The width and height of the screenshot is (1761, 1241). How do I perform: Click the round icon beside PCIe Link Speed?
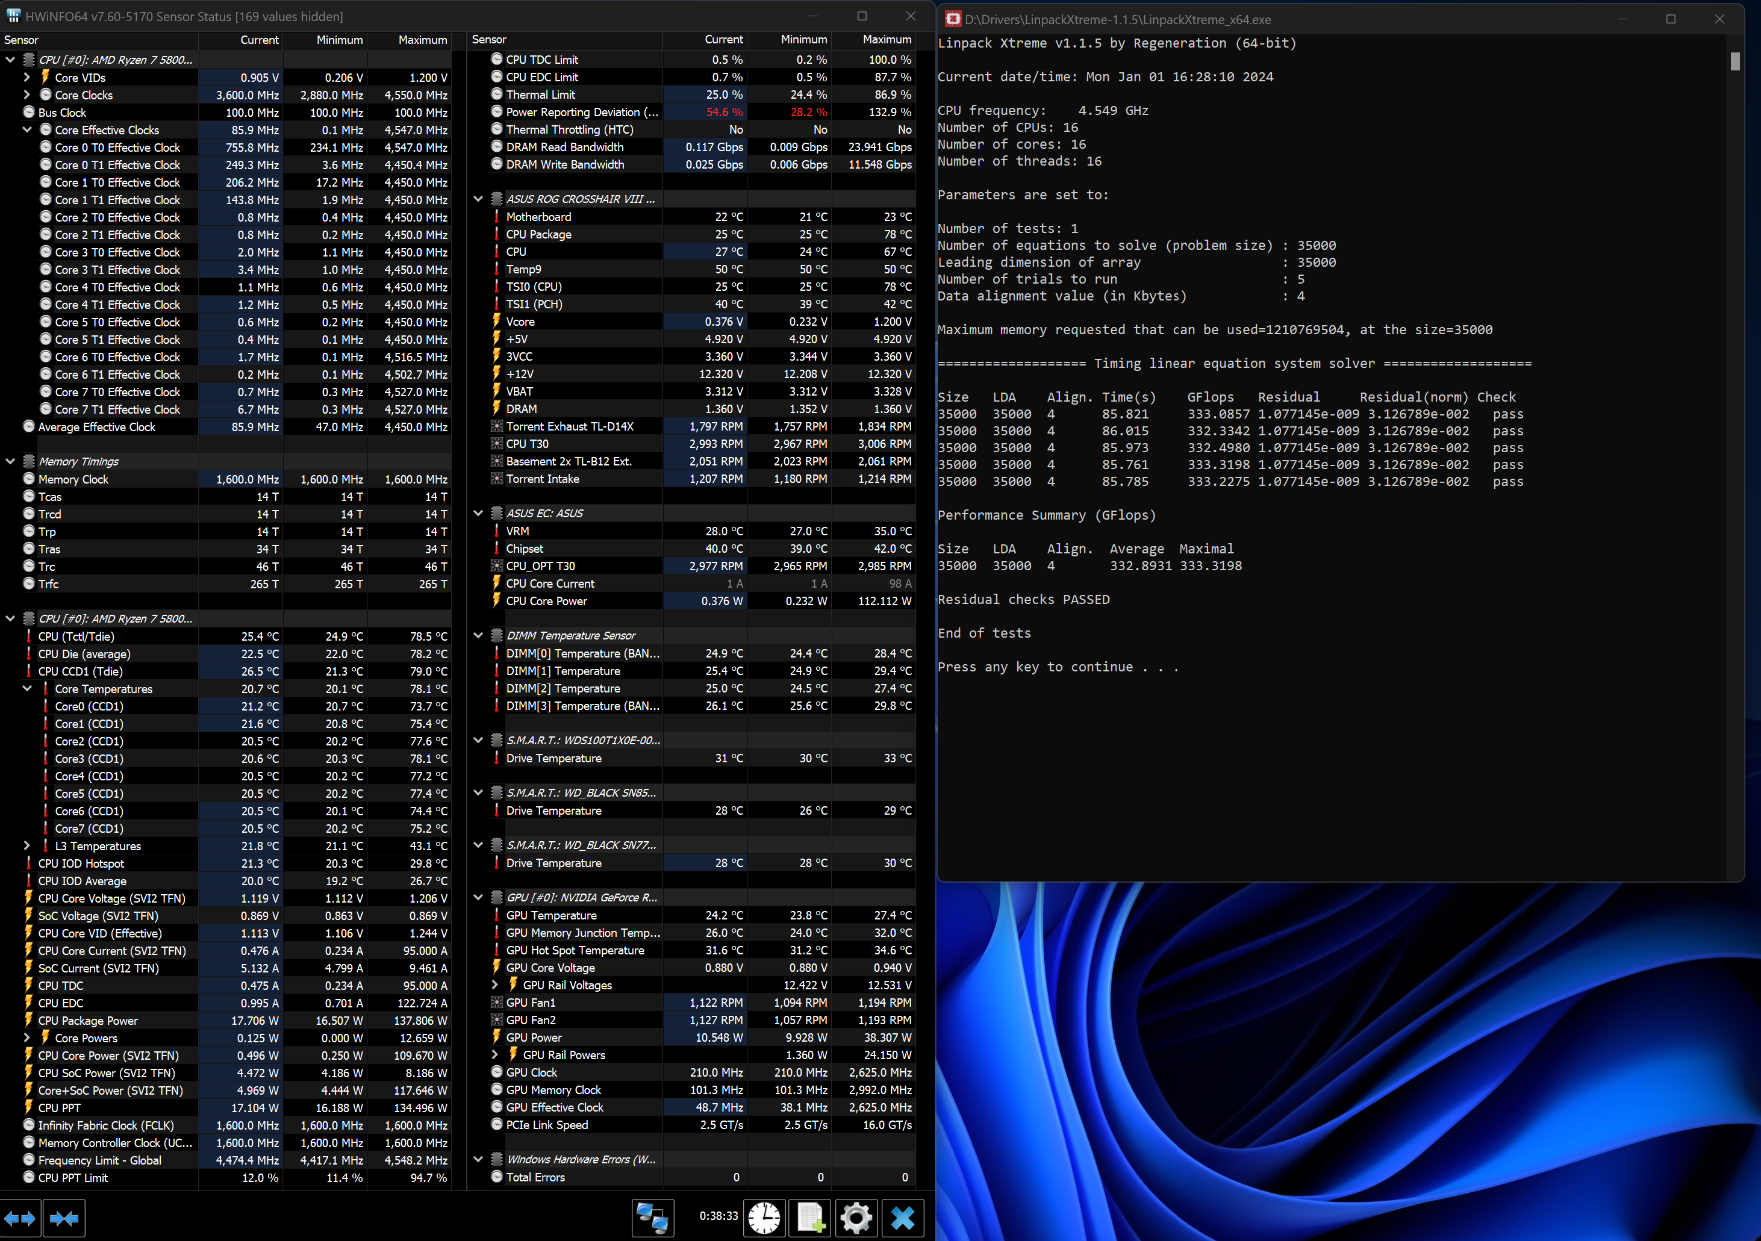click(x=497, y=1124)
